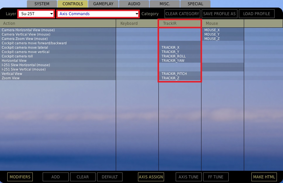Click the LOAD PROFILE button
Screen dimensions: 283x183
click(x=256, y=14)
